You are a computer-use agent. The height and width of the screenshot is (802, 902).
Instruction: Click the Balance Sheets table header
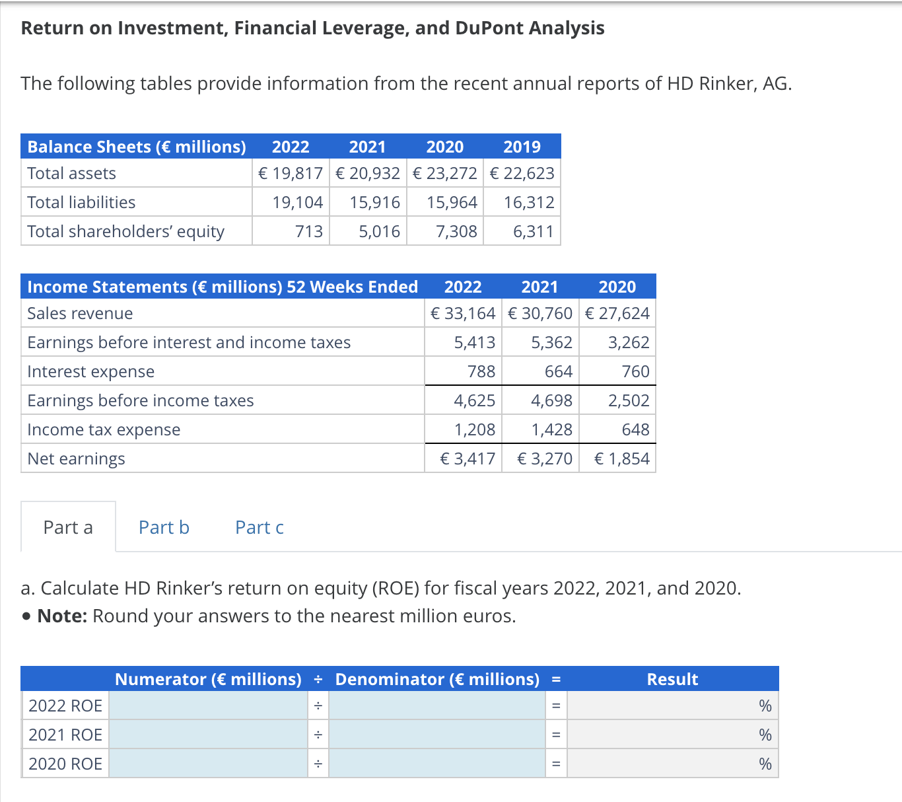[x=136, y=146]
